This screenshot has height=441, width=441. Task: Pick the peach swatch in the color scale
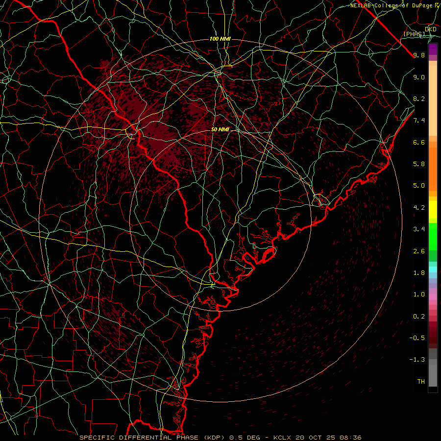(433, 100)
